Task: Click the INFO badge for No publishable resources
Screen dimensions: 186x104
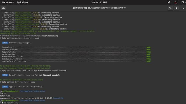Action: [5, 75]
